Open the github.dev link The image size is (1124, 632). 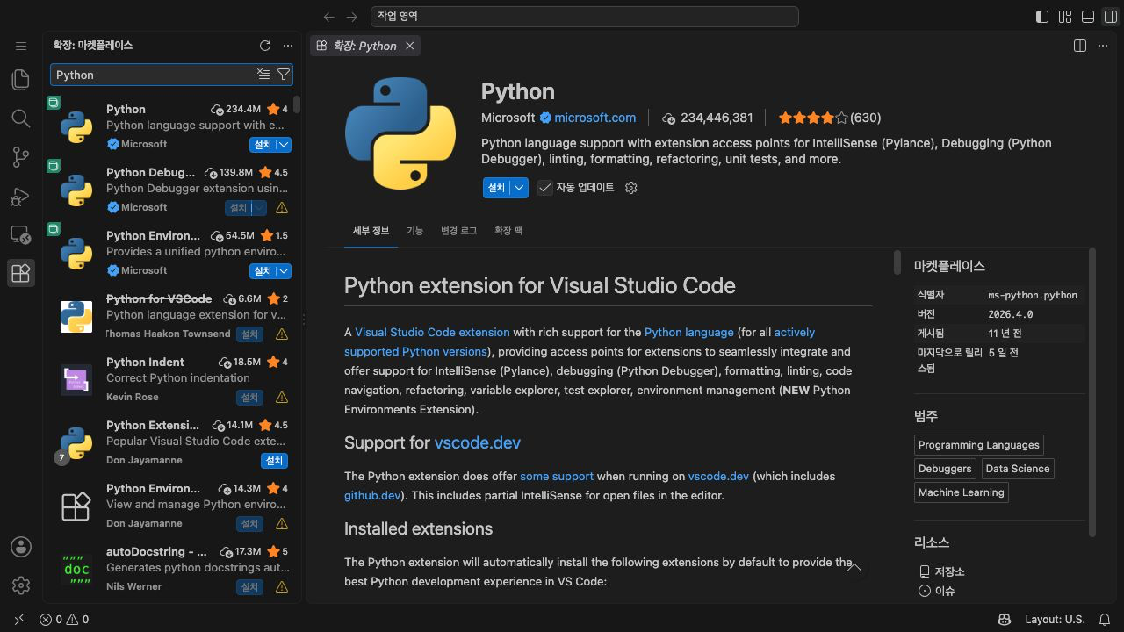372,495
